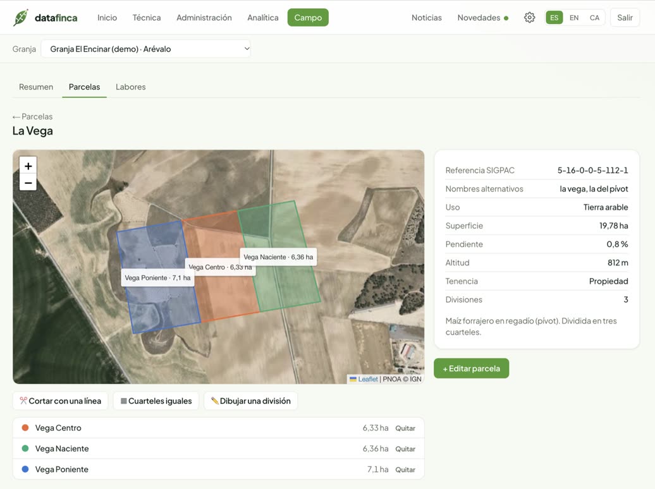Open the Inicio menu item
The image size is (655, 489).
(107, 18)
